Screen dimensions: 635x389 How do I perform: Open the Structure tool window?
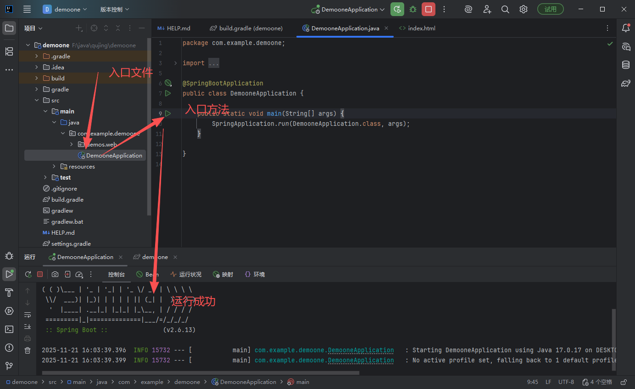click(9, 51)
